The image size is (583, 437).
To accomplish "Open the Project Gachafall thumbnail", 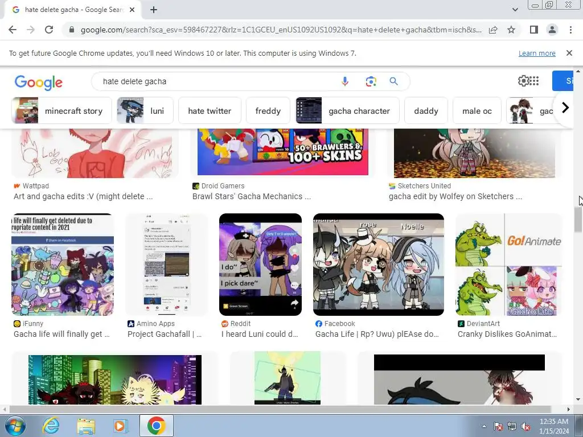I will [x=167, y=265].
